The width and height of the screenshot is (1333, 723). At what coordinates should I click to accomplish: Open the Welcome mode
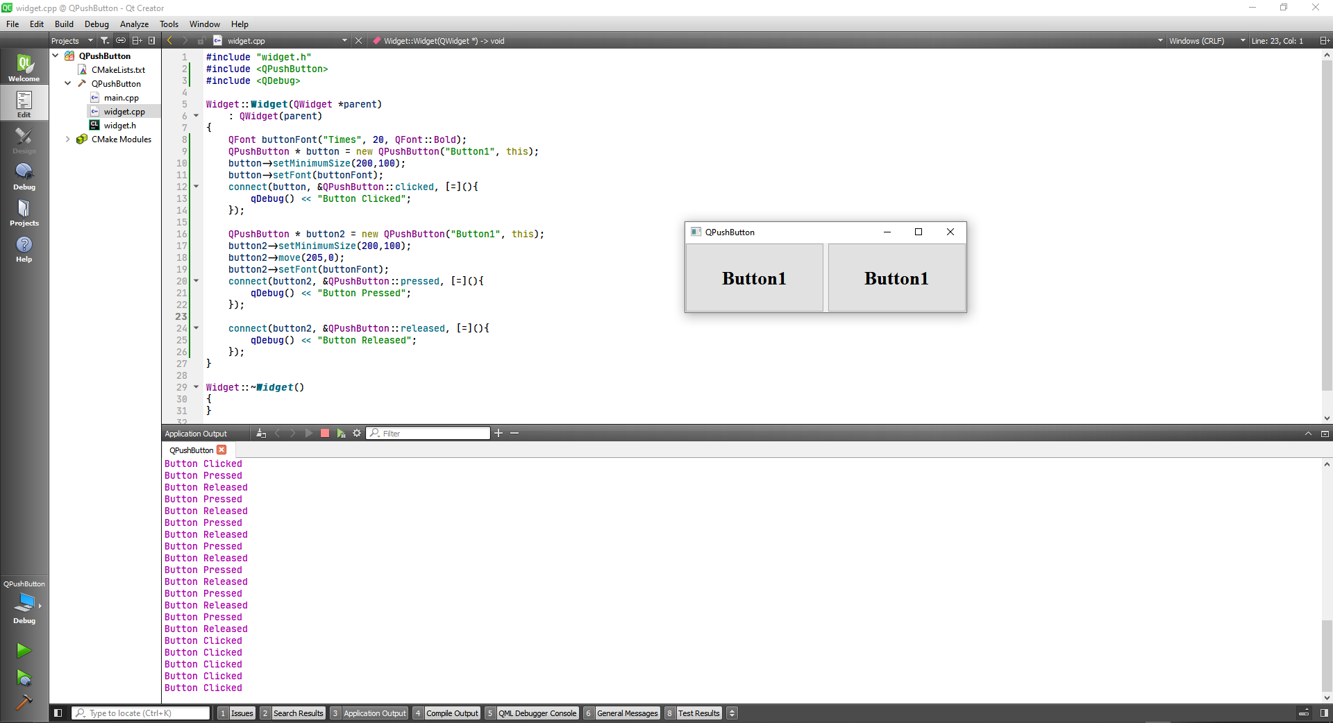click(x=24, y=67)
